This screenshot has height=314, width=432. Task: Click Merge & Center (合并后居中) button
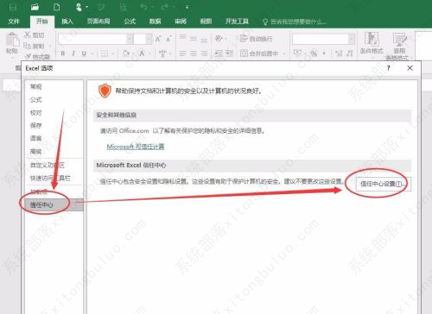pyautogui.click(x=259, y=53)
